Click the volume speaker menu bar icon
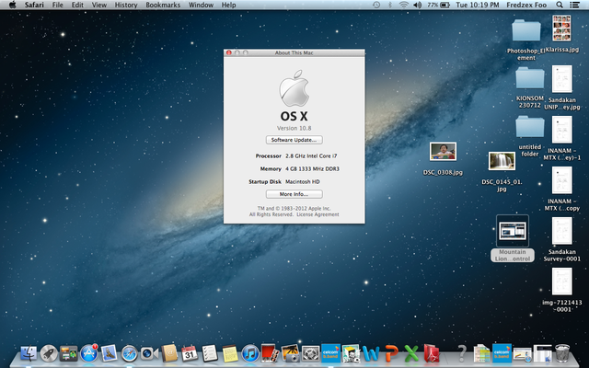 [417, 5]
